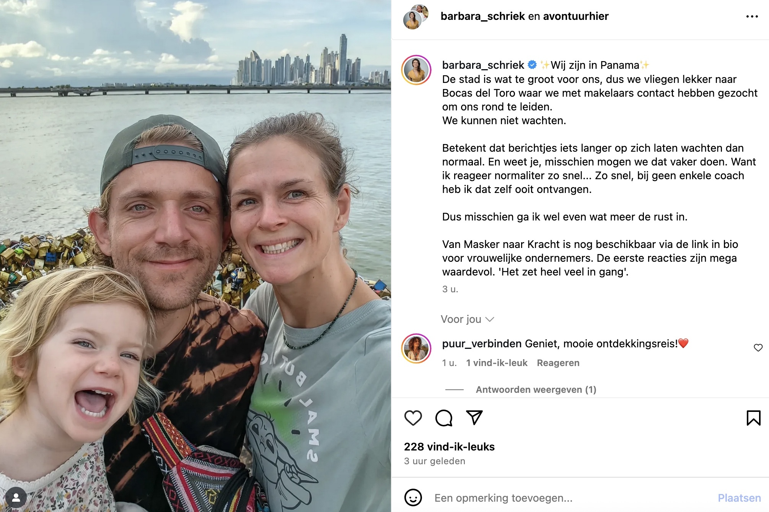
Task: Show tagged people icon on the photo
Action: click(16, 497)
